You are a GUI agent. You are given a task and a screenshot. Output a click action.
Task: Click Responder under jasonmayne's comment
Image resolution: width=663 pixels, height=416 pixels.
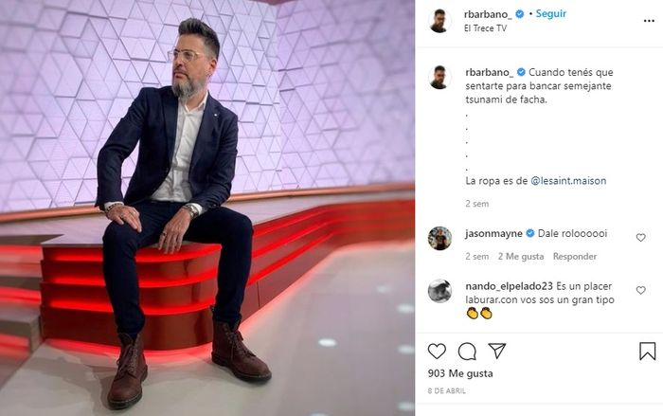pyautogui.click(x=575, y=257)
